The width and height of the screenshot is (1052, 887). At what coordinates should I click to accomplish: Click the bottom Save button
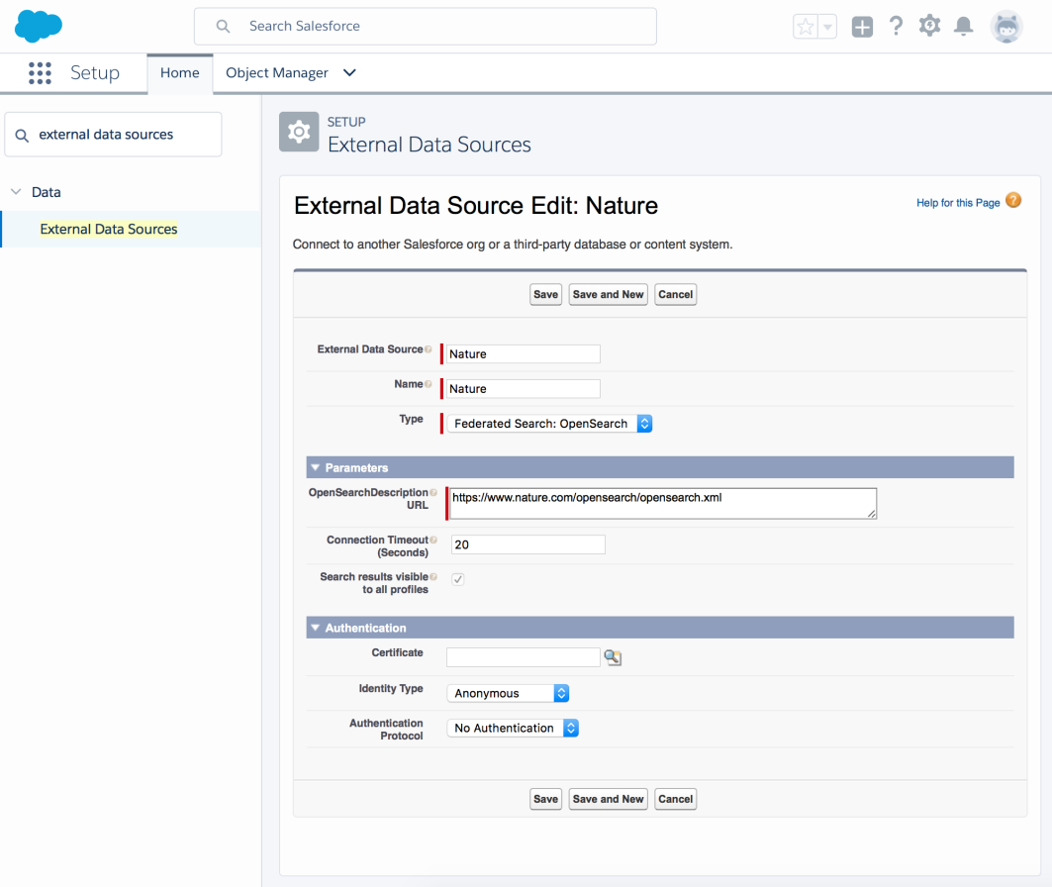(545, 799)
